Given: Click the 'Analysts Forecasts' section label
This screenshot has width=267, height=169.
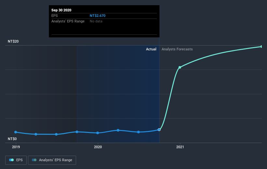Looking at the screenshot, I should pyautogui.click(x=177, y=49).
